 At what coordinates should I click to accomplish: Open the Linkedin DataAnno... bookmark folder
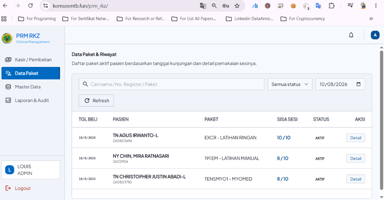click(x=249, y=19)
